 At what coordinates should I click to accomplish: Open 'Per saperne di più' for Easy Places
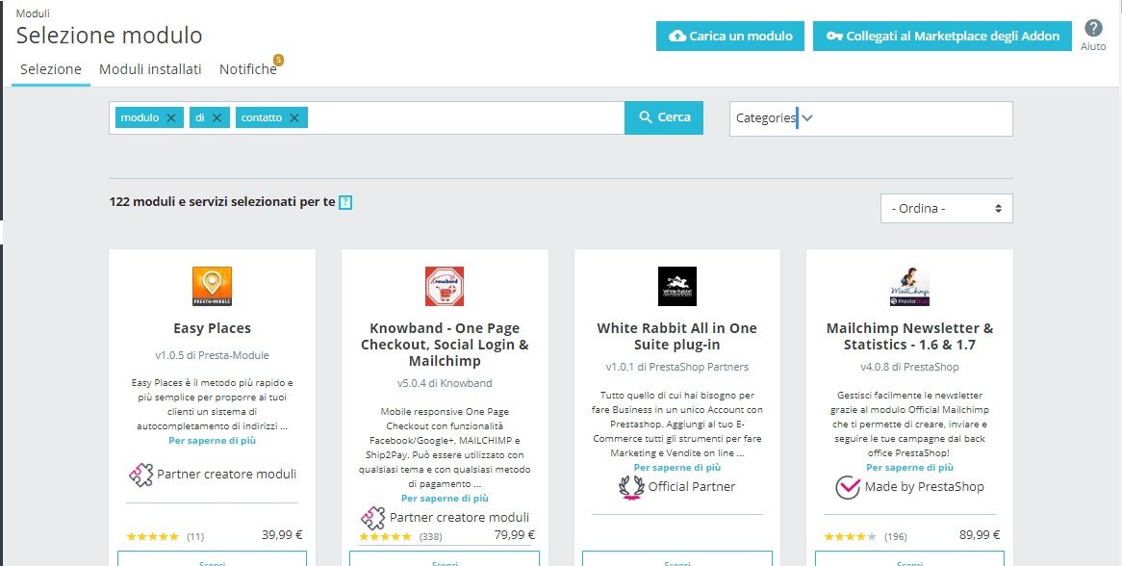coord(212,441)
